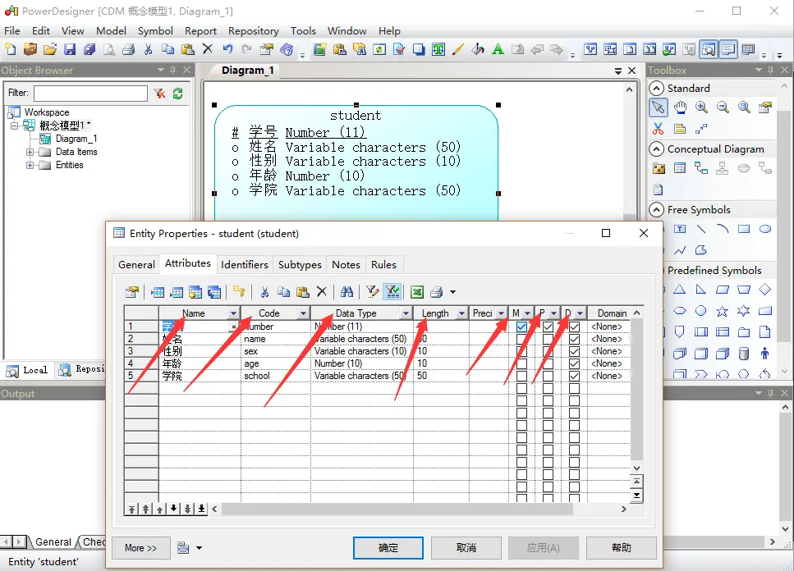This screenshot has height=571, width=794.
Task: Uncheck the P checkbox in the first row
Action: [x=547, y=327]
